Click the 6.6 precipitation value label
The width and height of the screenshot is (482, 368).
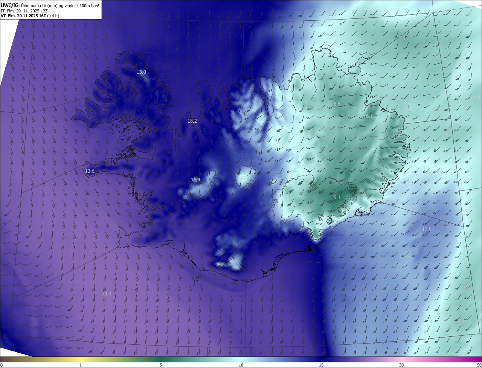coord(337,104)
